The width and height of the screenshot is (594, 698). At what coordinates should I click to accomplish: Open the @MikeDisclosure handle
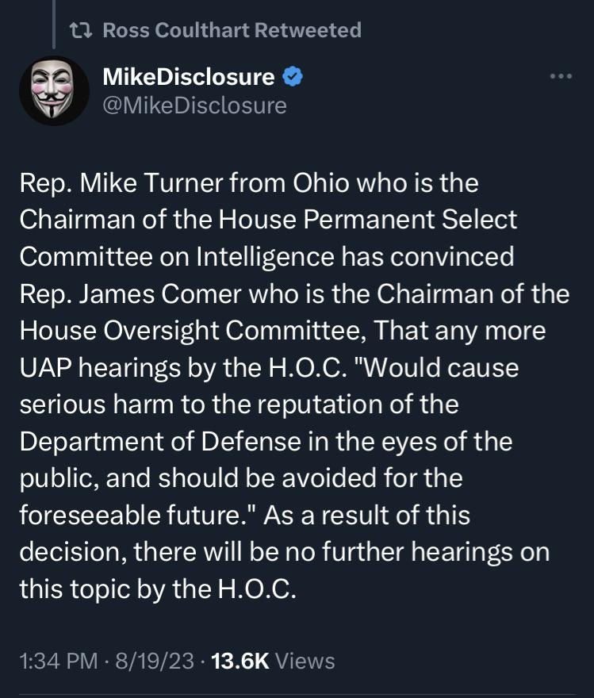(x=194, y=106)
